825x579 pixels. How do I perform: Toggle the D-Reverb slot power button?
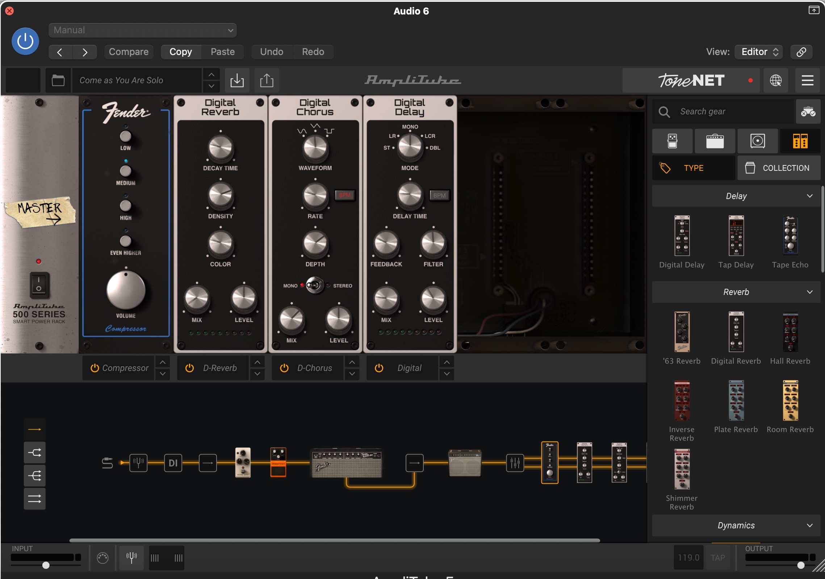(x=189, y=368)
